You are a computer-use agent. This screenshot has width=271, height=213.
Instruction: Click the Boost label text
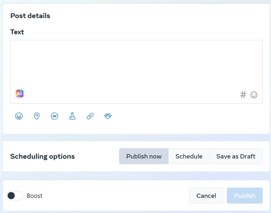(x=35, y=196)
